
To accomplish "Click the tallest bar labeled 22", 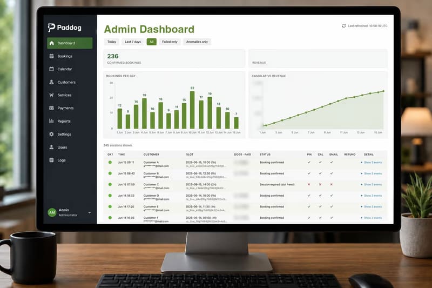I will point(192,110).
